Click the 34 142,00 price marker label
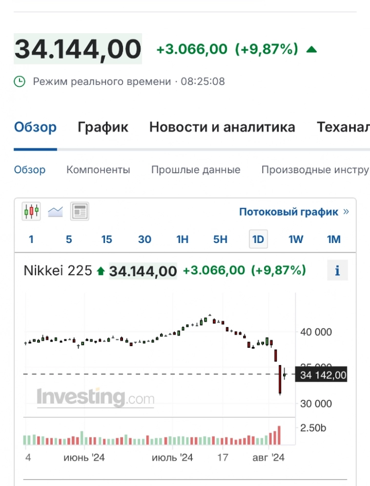The image size is (370, 486). (324, 375)
